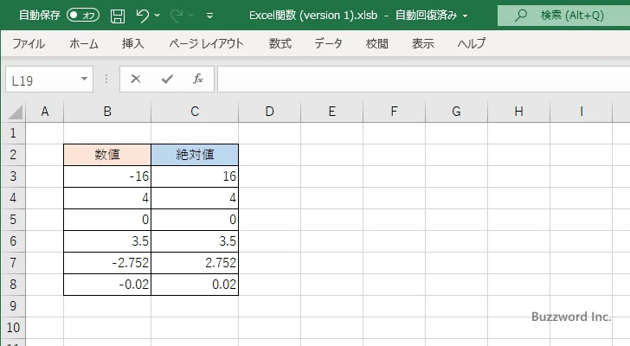Open the ファイル tab
Image resolution: width=630 pixels, height=346 pixels.
pos(29,43)
